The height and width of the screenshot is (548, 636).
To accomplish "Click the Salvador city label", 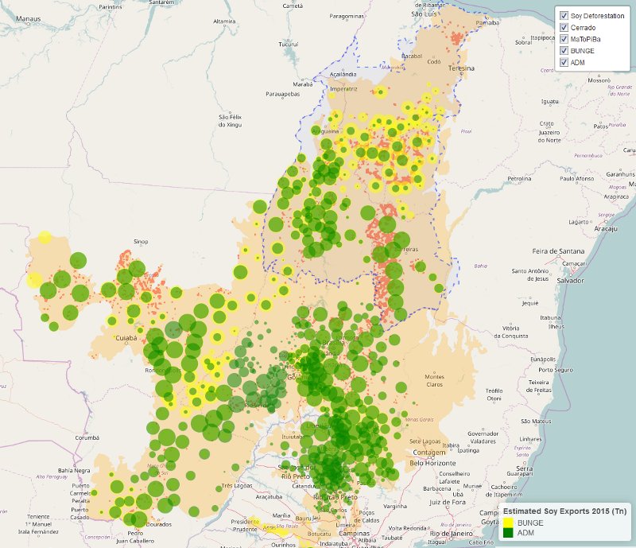I will [x=570, y=281].
